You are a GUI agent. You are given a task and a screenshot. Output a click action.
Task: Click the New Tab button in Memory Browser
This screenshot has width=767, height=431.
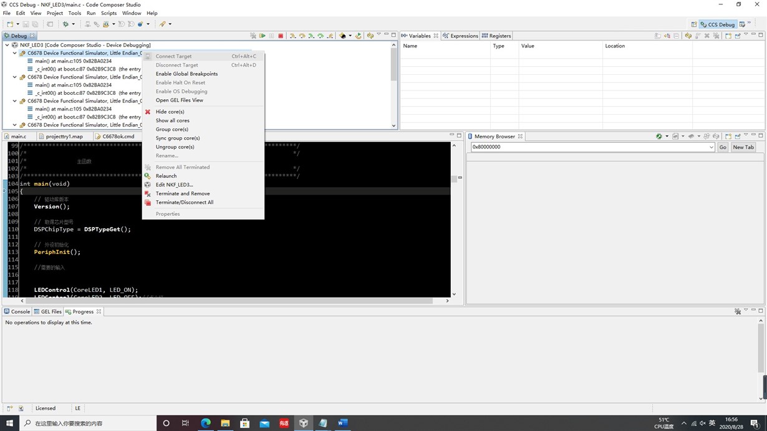(x=743, y=147)
